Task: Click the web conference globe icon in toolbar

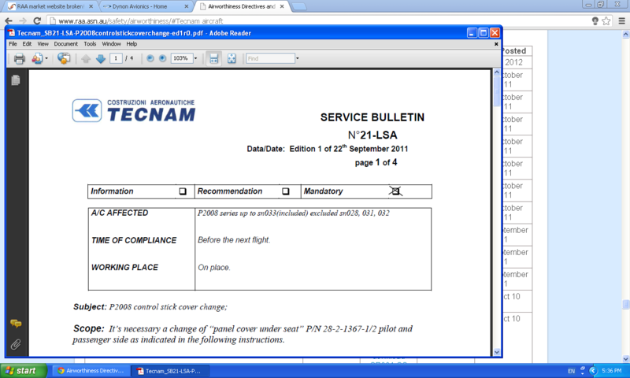Action: [64, 58]
